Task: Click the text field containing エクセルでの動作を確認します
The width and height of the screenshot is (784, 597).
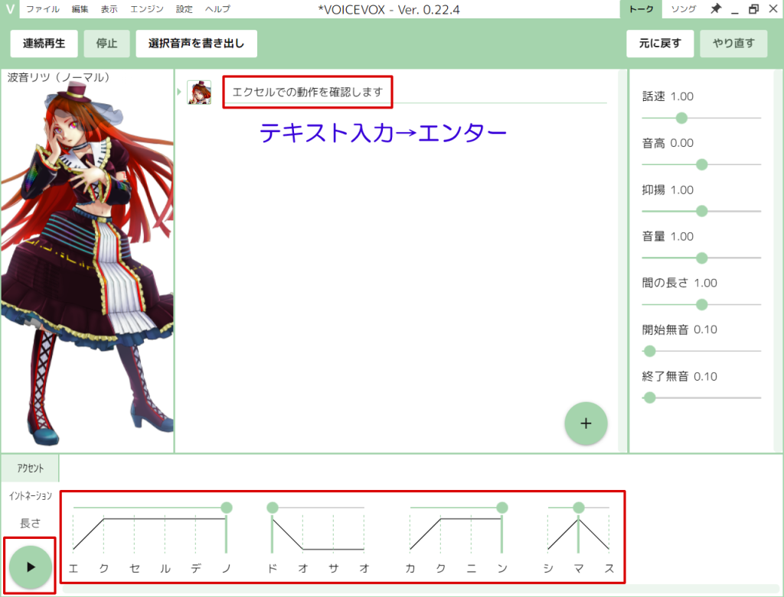Action: pyautogui.click(x=307, y=92)
